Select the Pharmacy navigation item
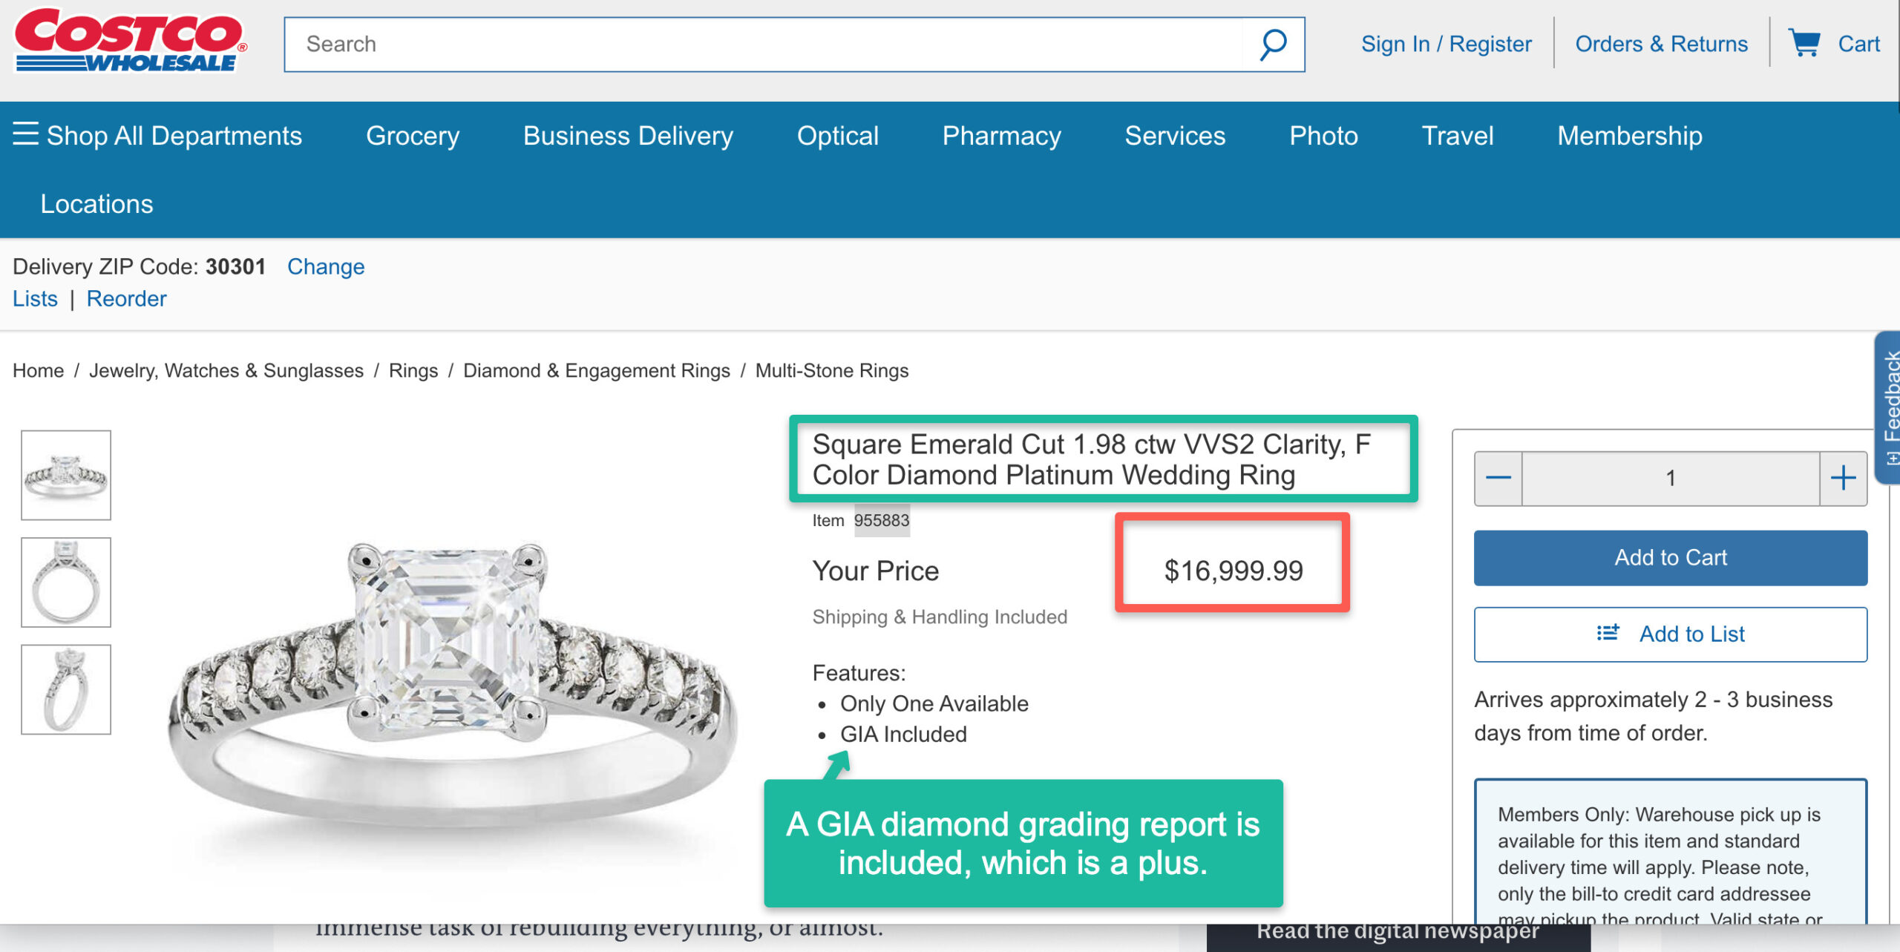 tap(1000, 135)
